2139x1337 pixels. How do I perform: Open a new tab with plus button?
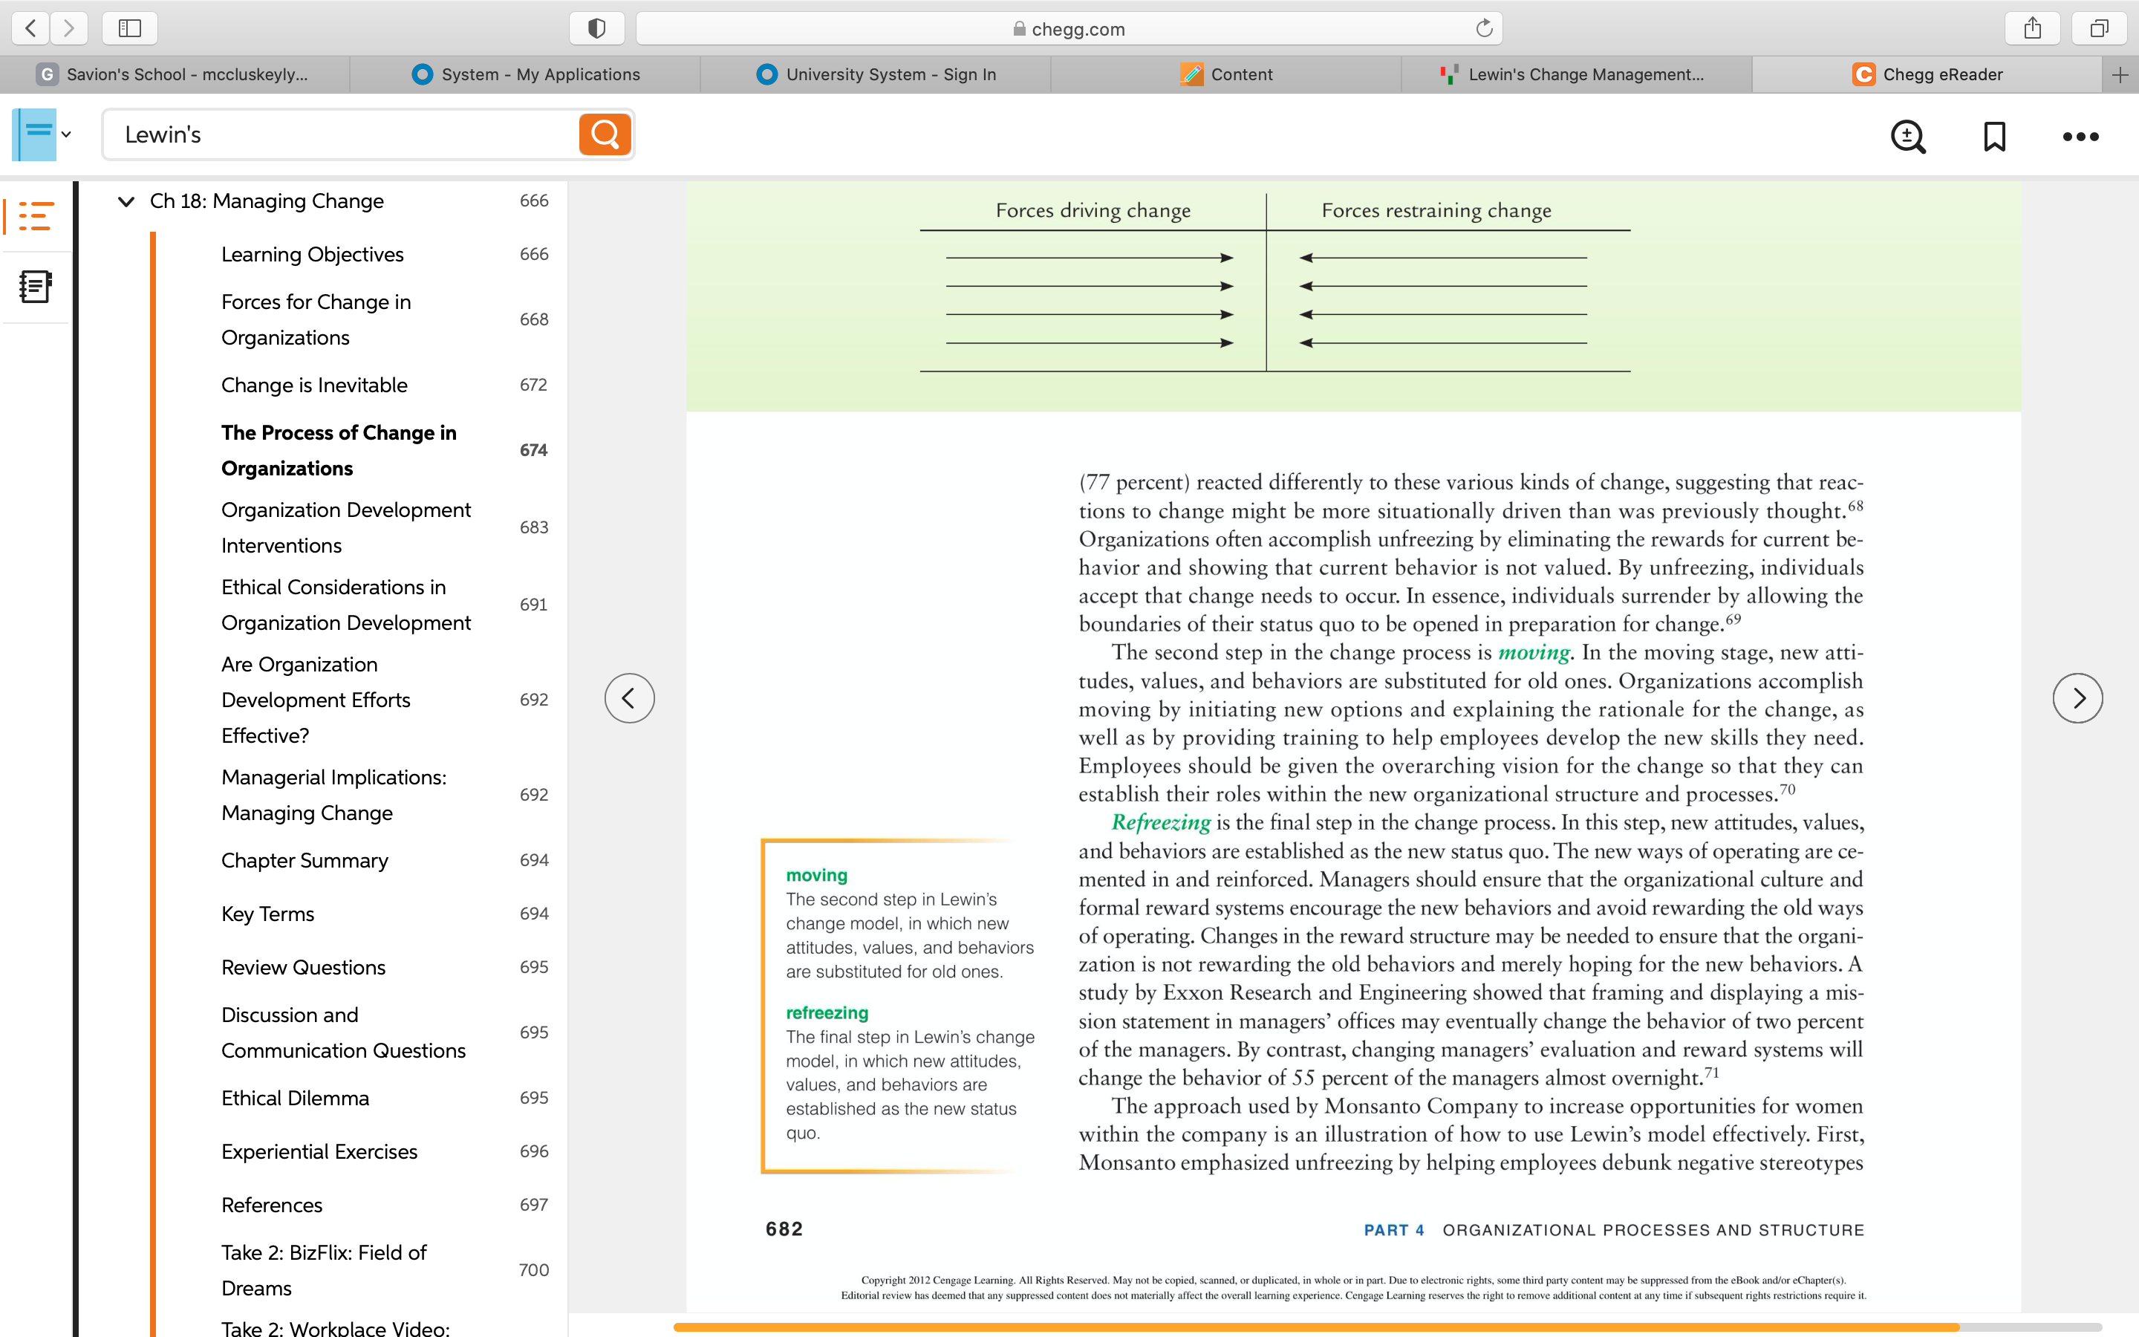[x=2120, y=74]
